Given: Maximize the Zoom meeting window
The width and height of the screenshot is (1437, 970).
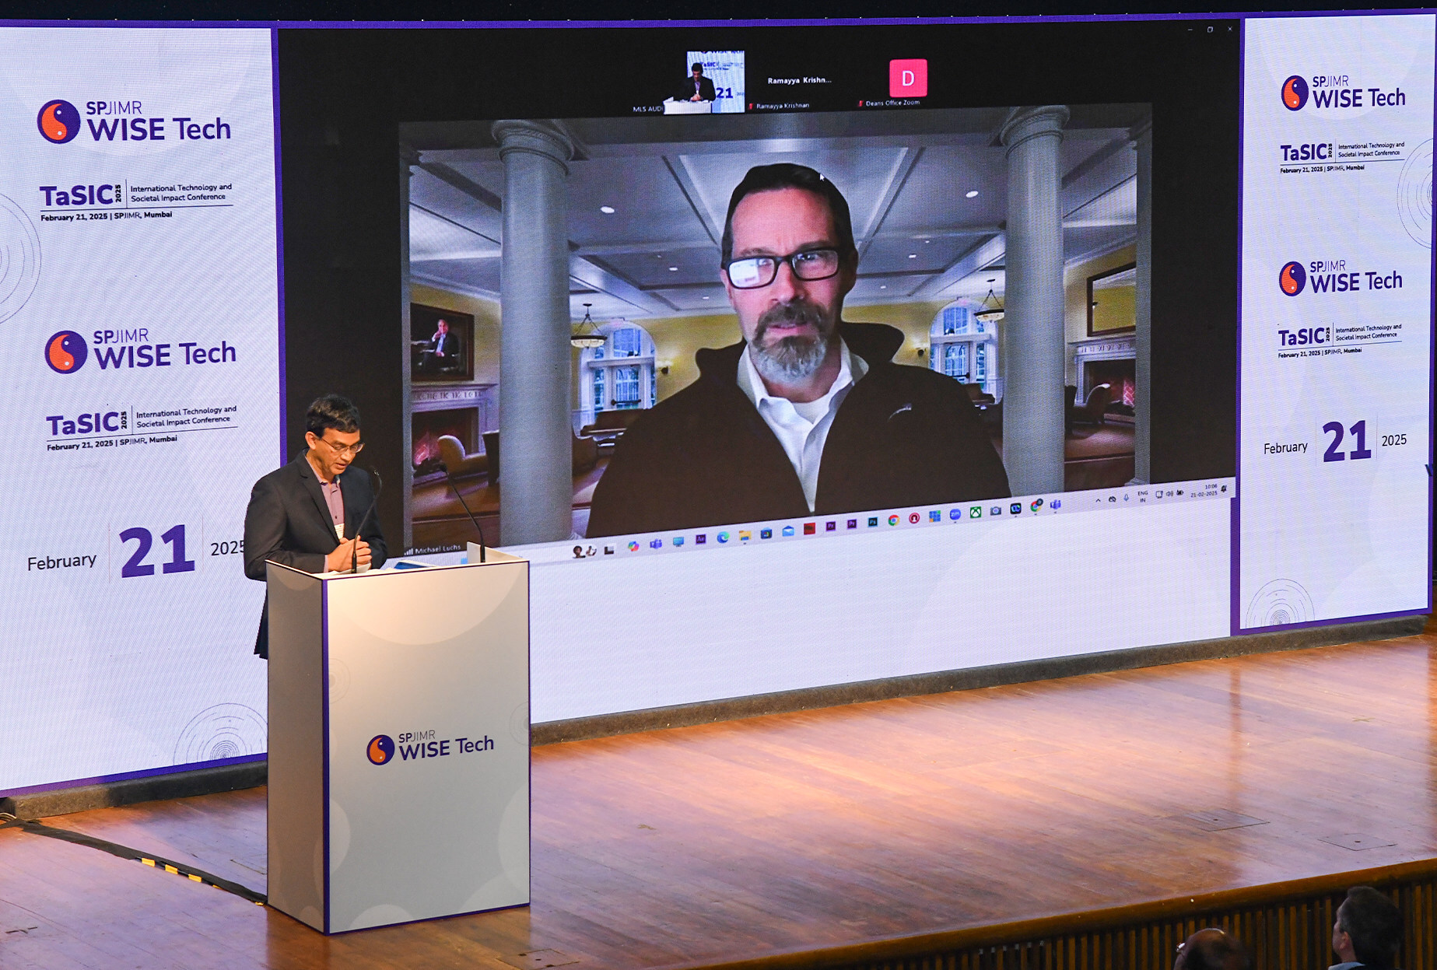Looking at the screenshot, I should pyautogui.click(x=1210, y=29).
